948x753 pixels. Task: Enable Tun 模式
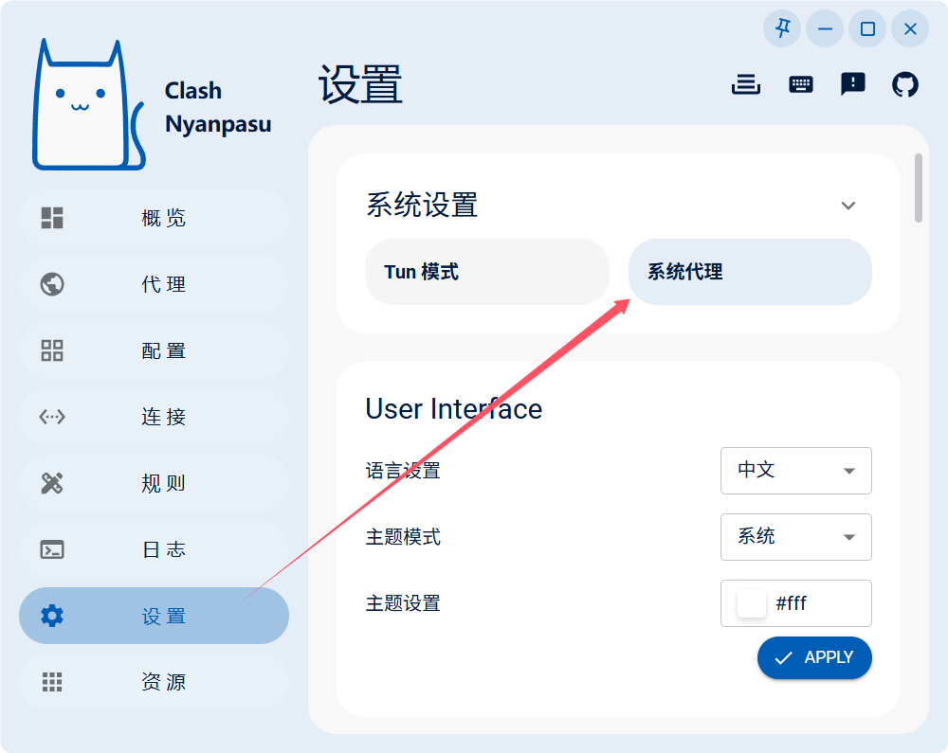pos(487,272)
